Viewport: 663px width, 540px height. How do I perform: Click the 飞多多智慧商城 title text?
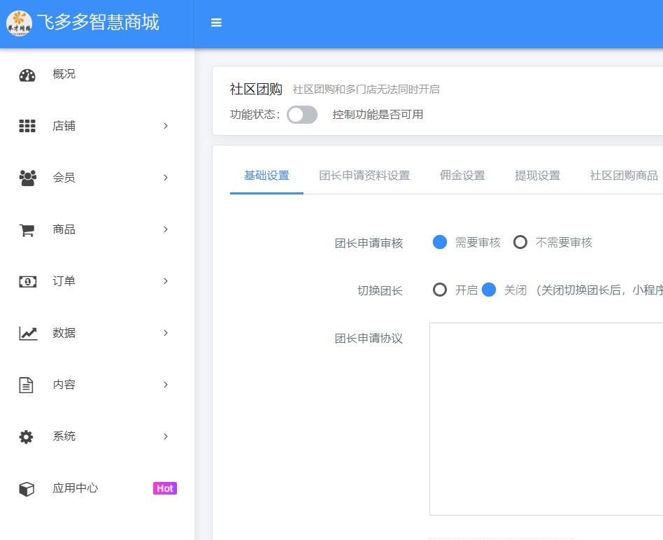[98, 22]
